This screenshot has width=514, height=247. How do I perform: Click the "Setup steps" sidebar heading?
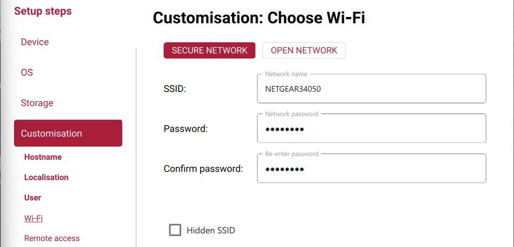43,11
